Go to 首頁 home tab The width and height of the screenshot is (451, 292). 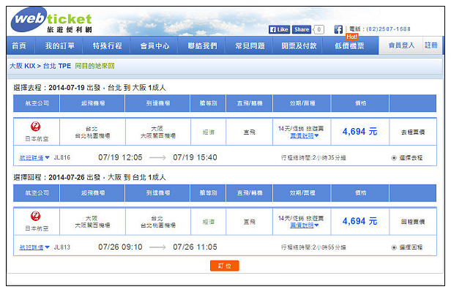19,45
